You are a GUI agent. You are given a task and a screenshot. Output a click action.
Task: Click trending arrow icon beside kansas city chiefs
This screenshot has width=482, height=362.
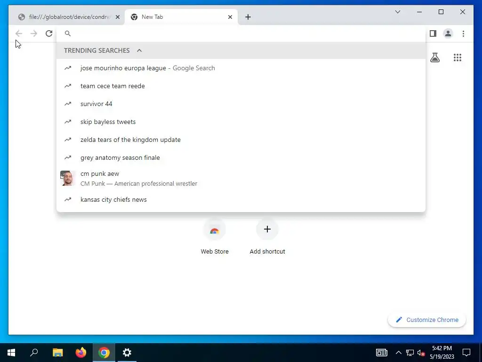(x=68, y=199)
